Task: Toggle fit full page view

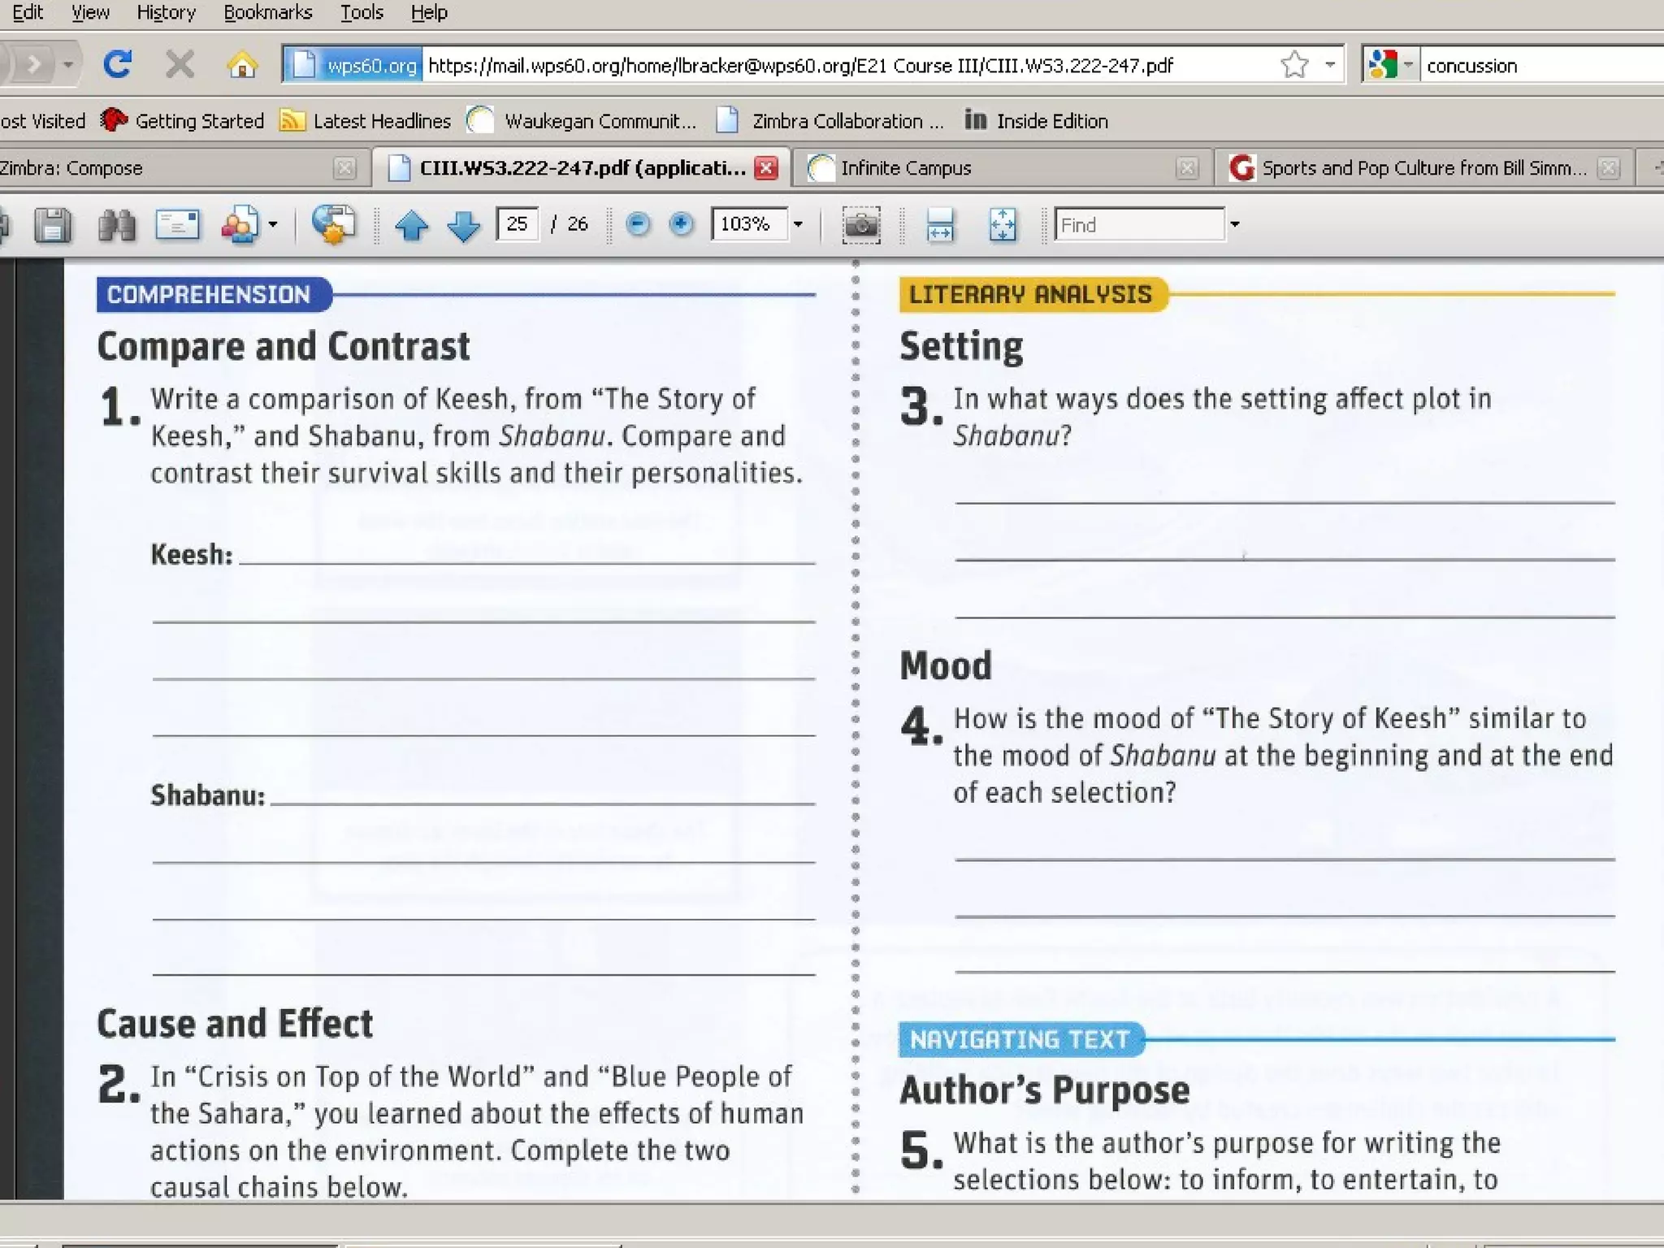Action: click(x=1002, y=225)
